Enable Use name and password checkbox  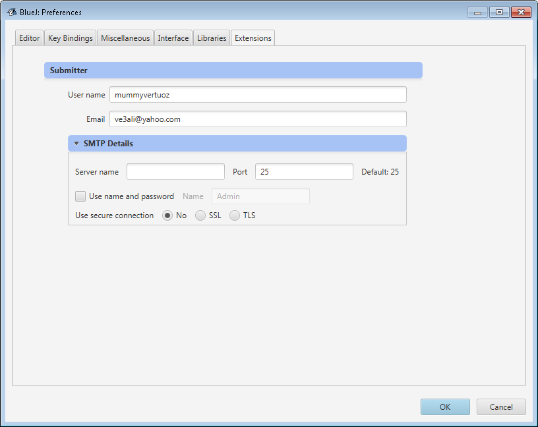(x=80, y=196)
